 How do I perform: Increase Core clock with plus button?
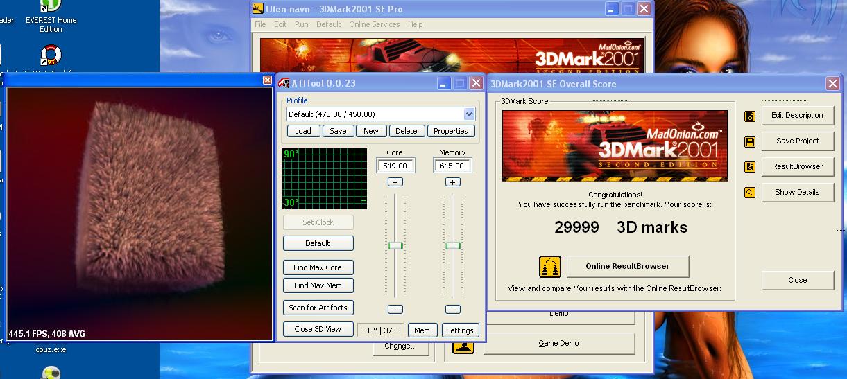395,182
